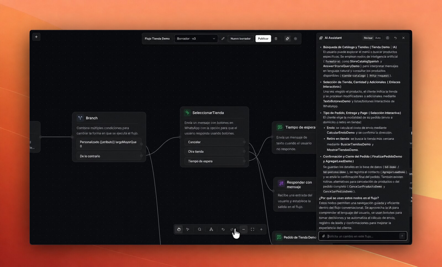
Task: Attach file with paperclip icon
Action: 323,236
